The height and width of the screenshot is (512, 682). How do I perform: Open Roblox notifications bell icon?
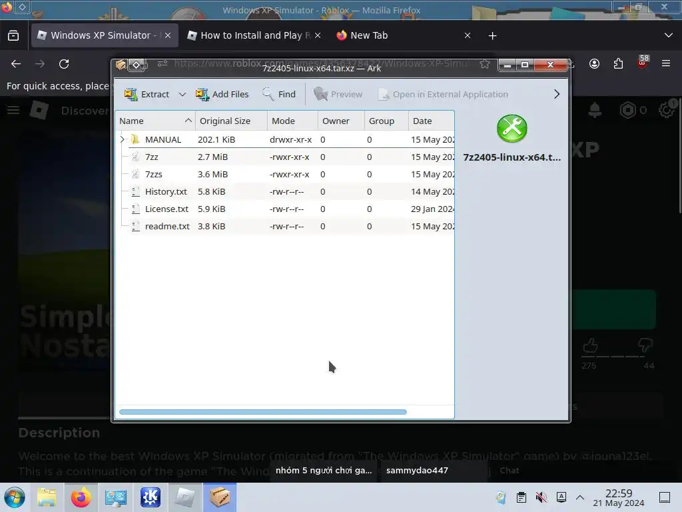pyautogui.click(x=595, y=110)
